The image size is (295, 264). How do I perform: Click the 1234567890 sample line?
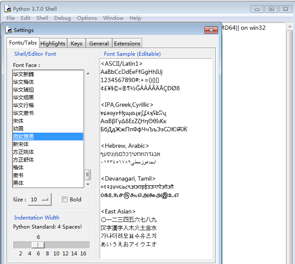(x=130, y=80)
